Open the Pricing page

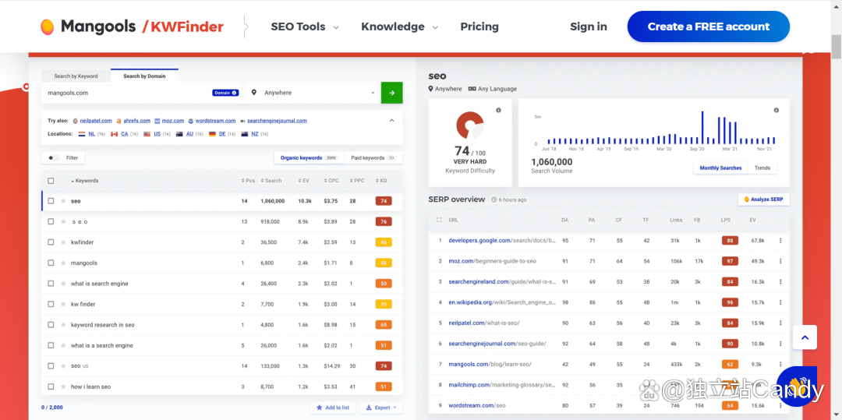click(x=479, y=26)
